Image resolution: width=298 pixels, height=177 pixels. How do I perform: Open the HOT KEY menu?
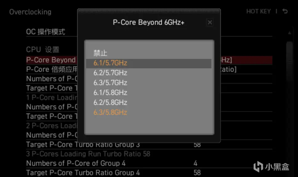point(258,11)
